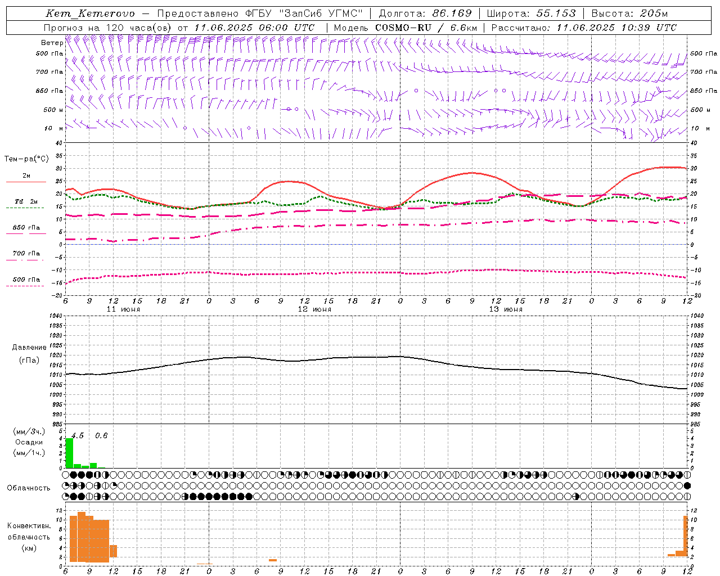Screen dimensions: 720x576
Task: Click the Модель COSMO-RU / 6.6км label
Action: click(x=406, y=28)
